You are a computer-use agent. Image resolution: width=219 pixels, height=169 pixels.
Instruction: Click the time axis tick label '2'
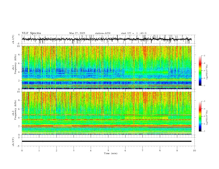point(56,150)
